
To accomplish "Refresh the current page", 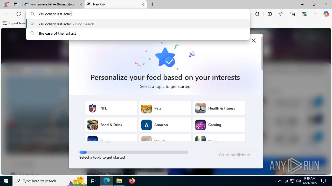I will tap(19, 14).
